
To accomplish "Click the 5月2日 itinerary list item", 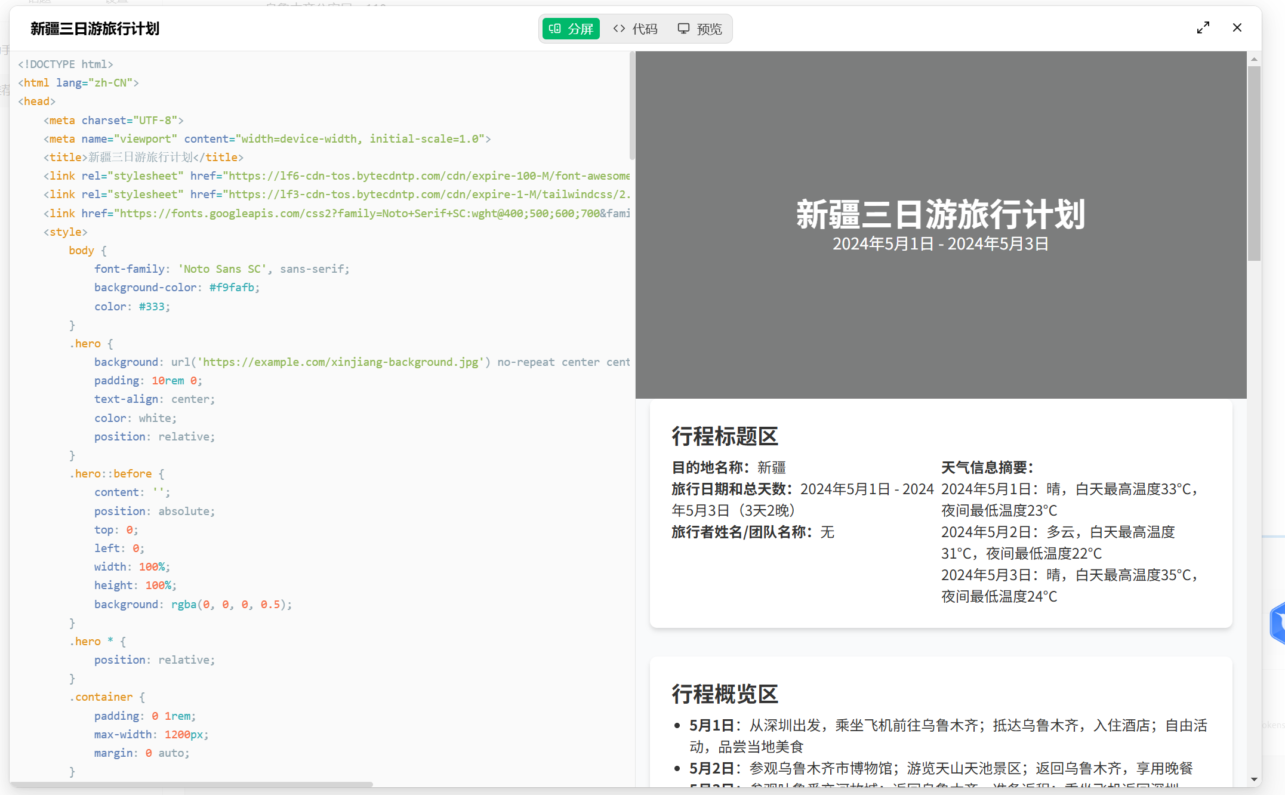I will click(x=941, y=768).
